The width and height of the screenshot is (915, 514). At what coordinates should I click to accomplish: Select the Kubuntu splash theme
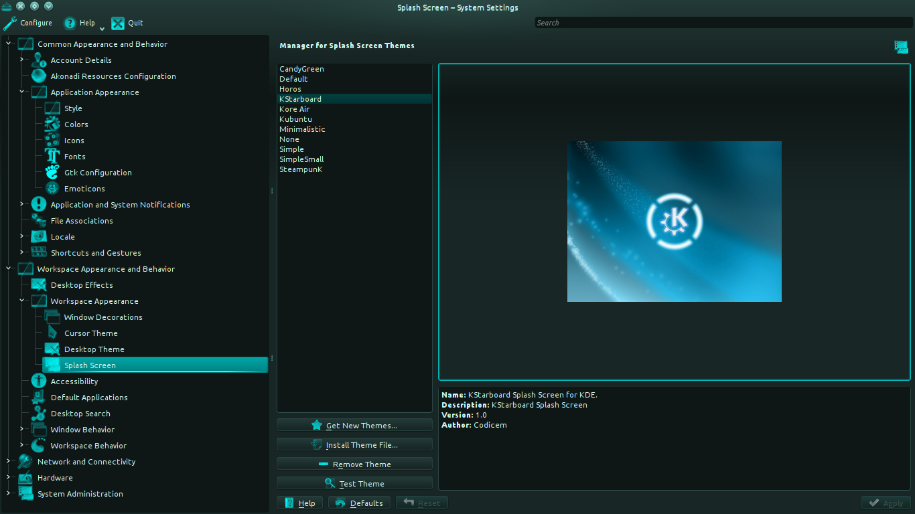point(354,119)
